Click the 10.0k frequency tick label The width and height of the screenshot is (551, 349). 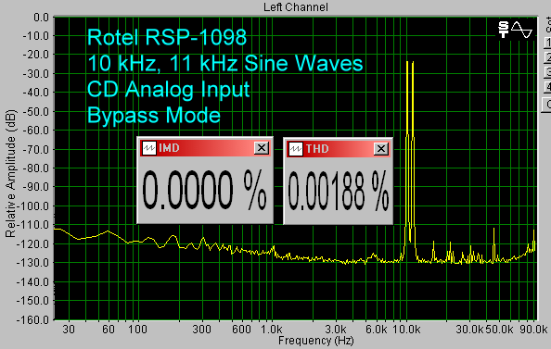(406, 330)
